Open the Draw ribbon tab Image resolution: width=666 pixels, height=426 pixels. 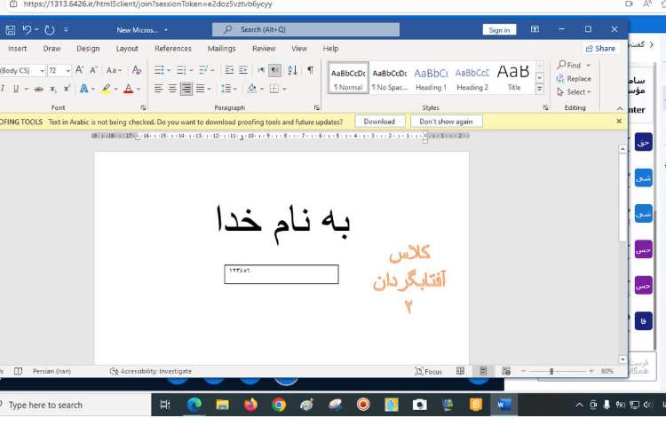52,49
